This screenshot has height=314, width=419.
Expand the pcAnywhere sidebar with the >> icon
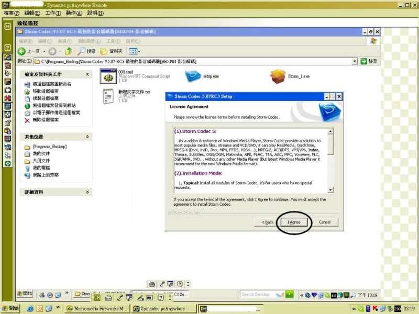pos(7,26)
